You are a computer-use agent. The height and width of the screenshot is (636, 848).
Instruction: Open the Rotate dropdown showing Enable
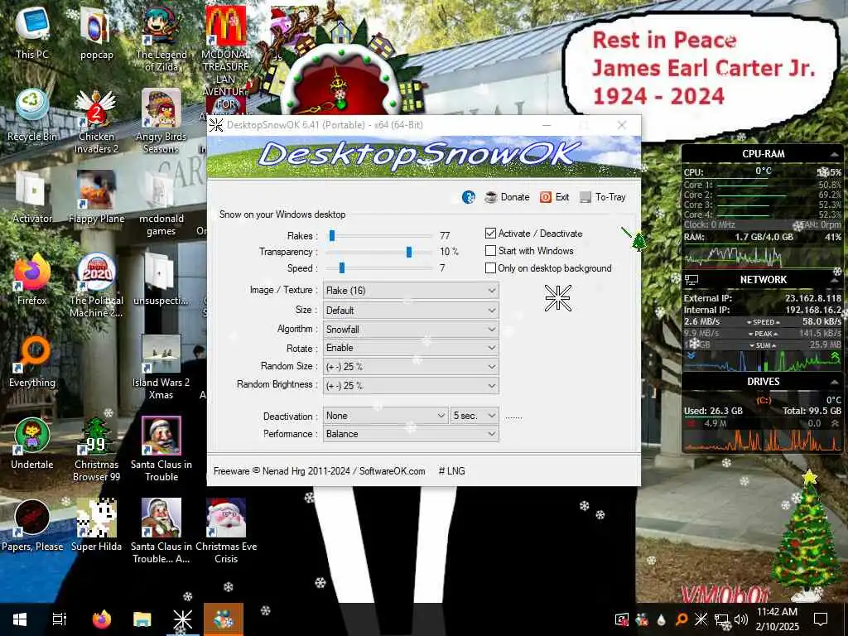tap(411, 348)
